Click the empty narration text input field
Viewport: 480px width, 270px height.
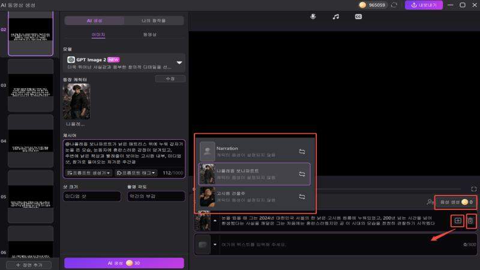tap(340, 245)
